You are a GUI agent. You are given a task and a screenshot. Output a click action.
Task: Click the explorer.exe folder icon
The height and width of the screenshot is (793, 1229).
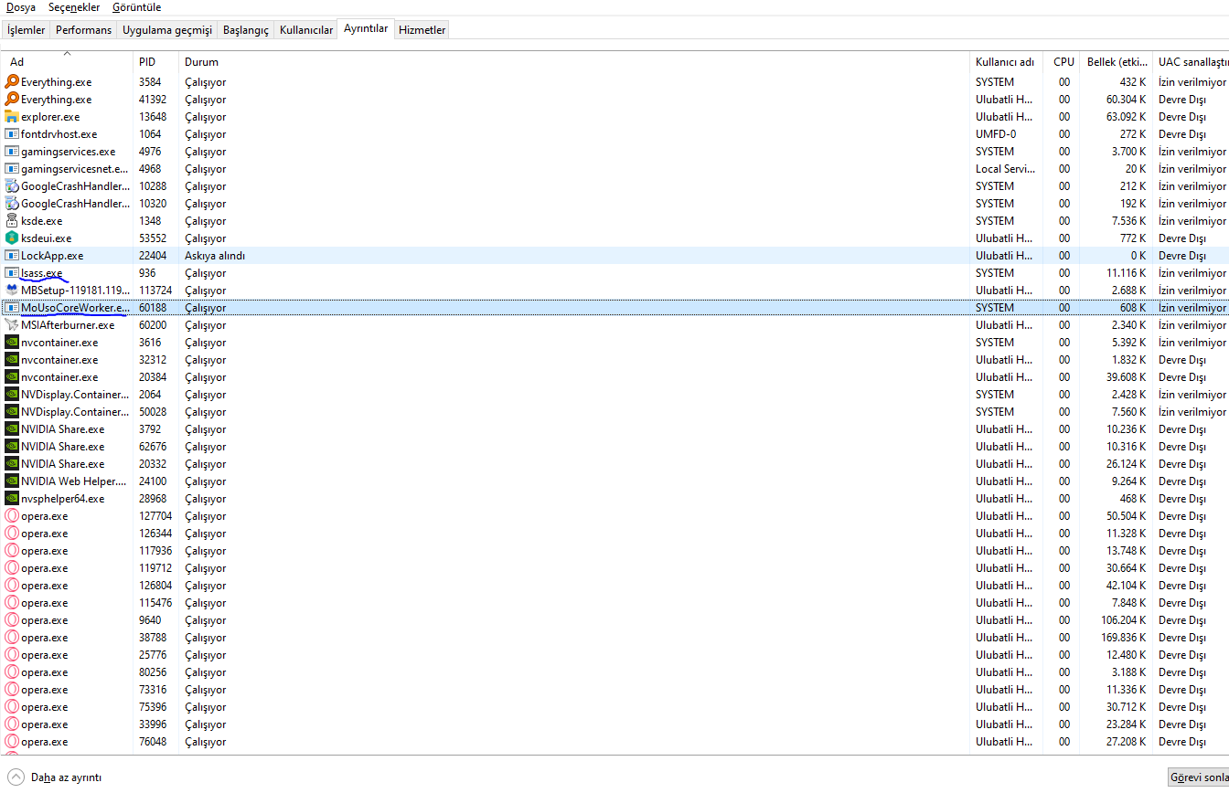click(12, 116)
